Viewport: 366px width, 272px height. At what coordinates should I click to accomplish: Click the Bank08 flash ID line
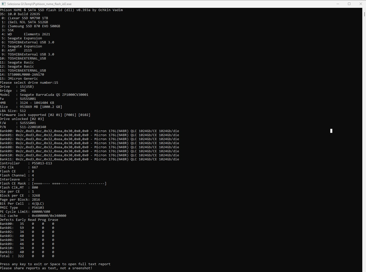coord(89,147)
